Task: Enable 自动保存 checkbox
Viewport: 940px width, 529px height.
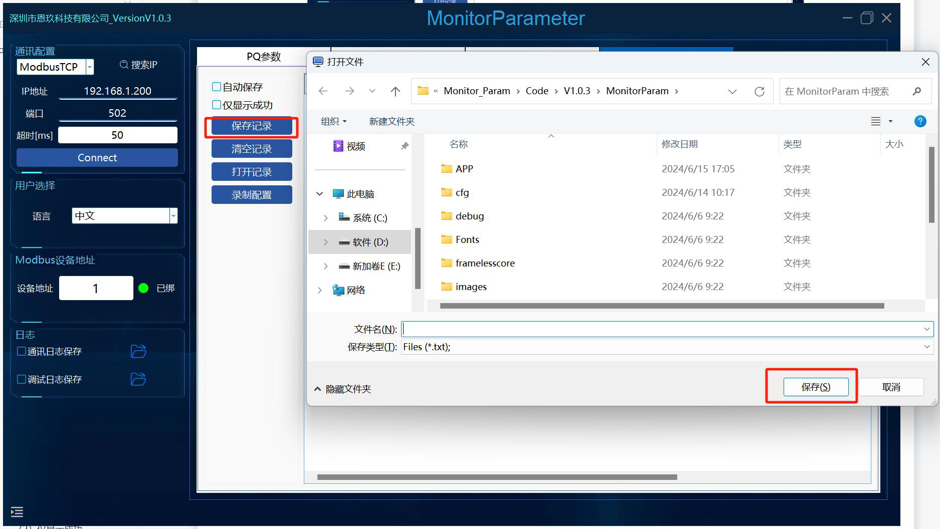Action: (x=217, y=87)
